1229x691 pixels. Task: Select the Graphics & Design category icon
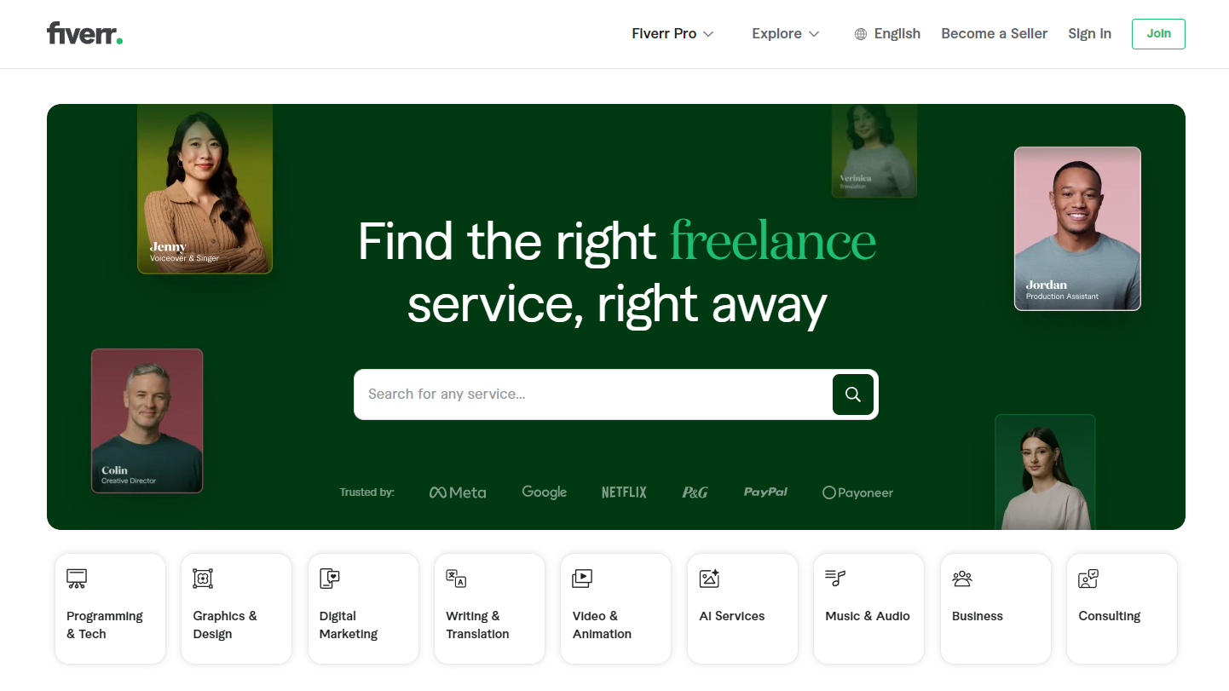click(203, 579)
